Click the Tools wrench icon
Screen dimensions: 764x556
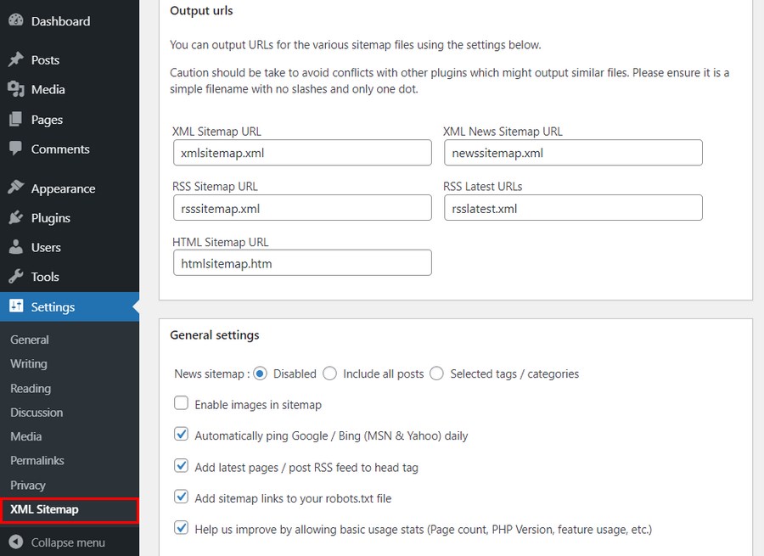15,276
